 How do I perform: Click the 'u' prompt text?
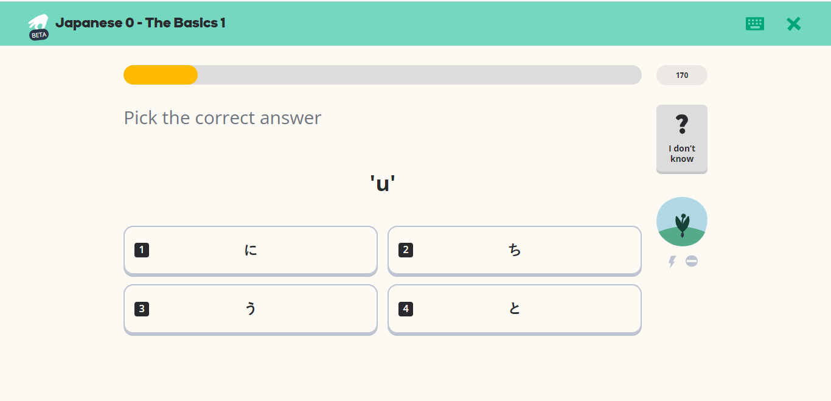(383, 183)
